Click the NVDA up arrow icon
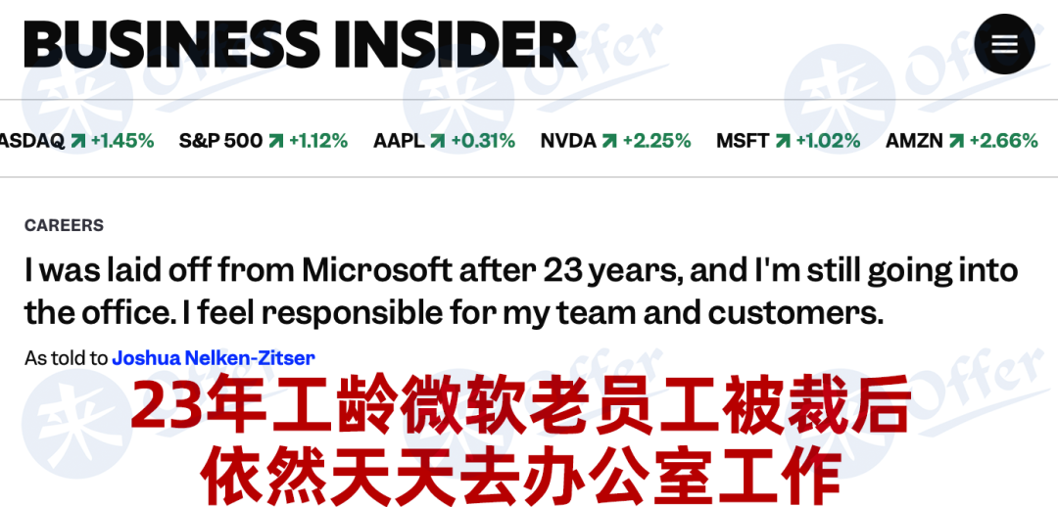 (x=609, y=141)
